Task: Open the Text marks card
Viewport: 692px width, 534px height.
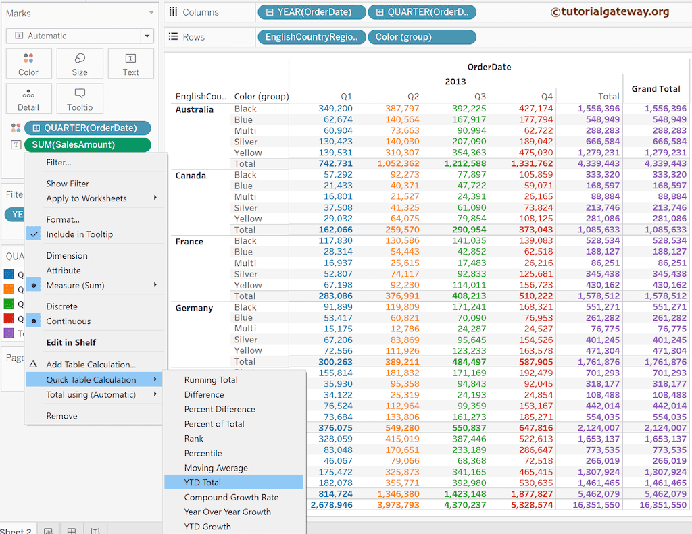Action: pyautogui.click(x=130, y=64)
